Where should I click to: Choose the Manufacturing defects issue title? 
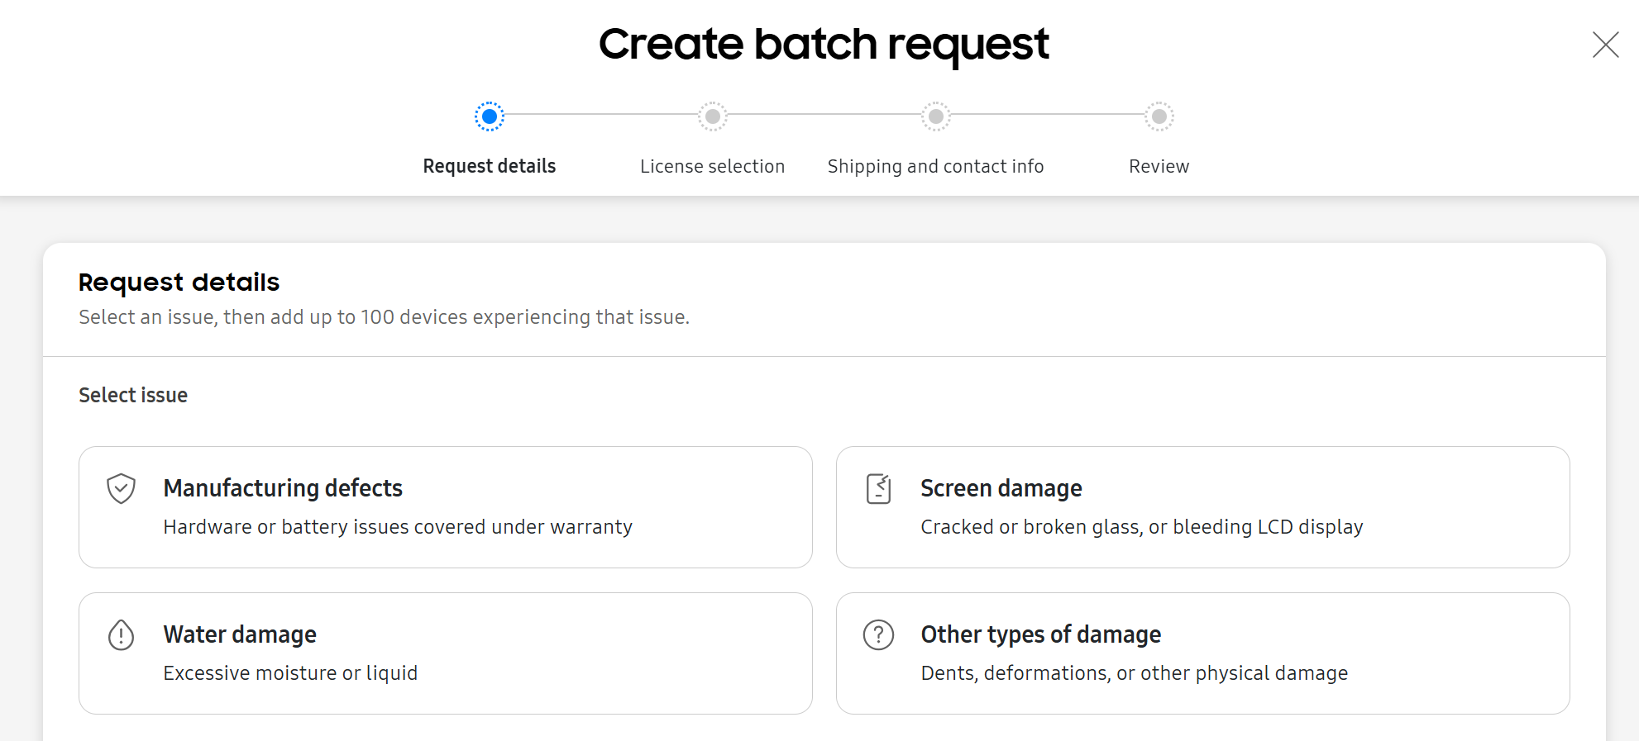283,488
